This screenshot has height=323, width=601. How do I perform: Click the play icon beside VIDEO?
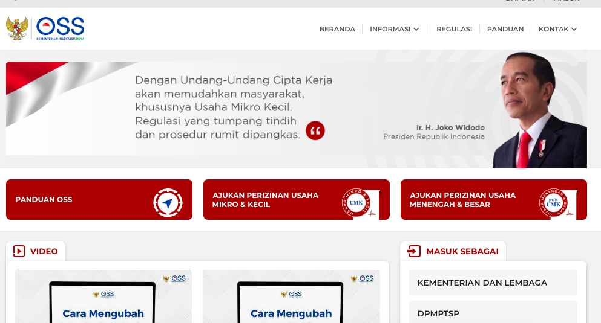(19, 251)
